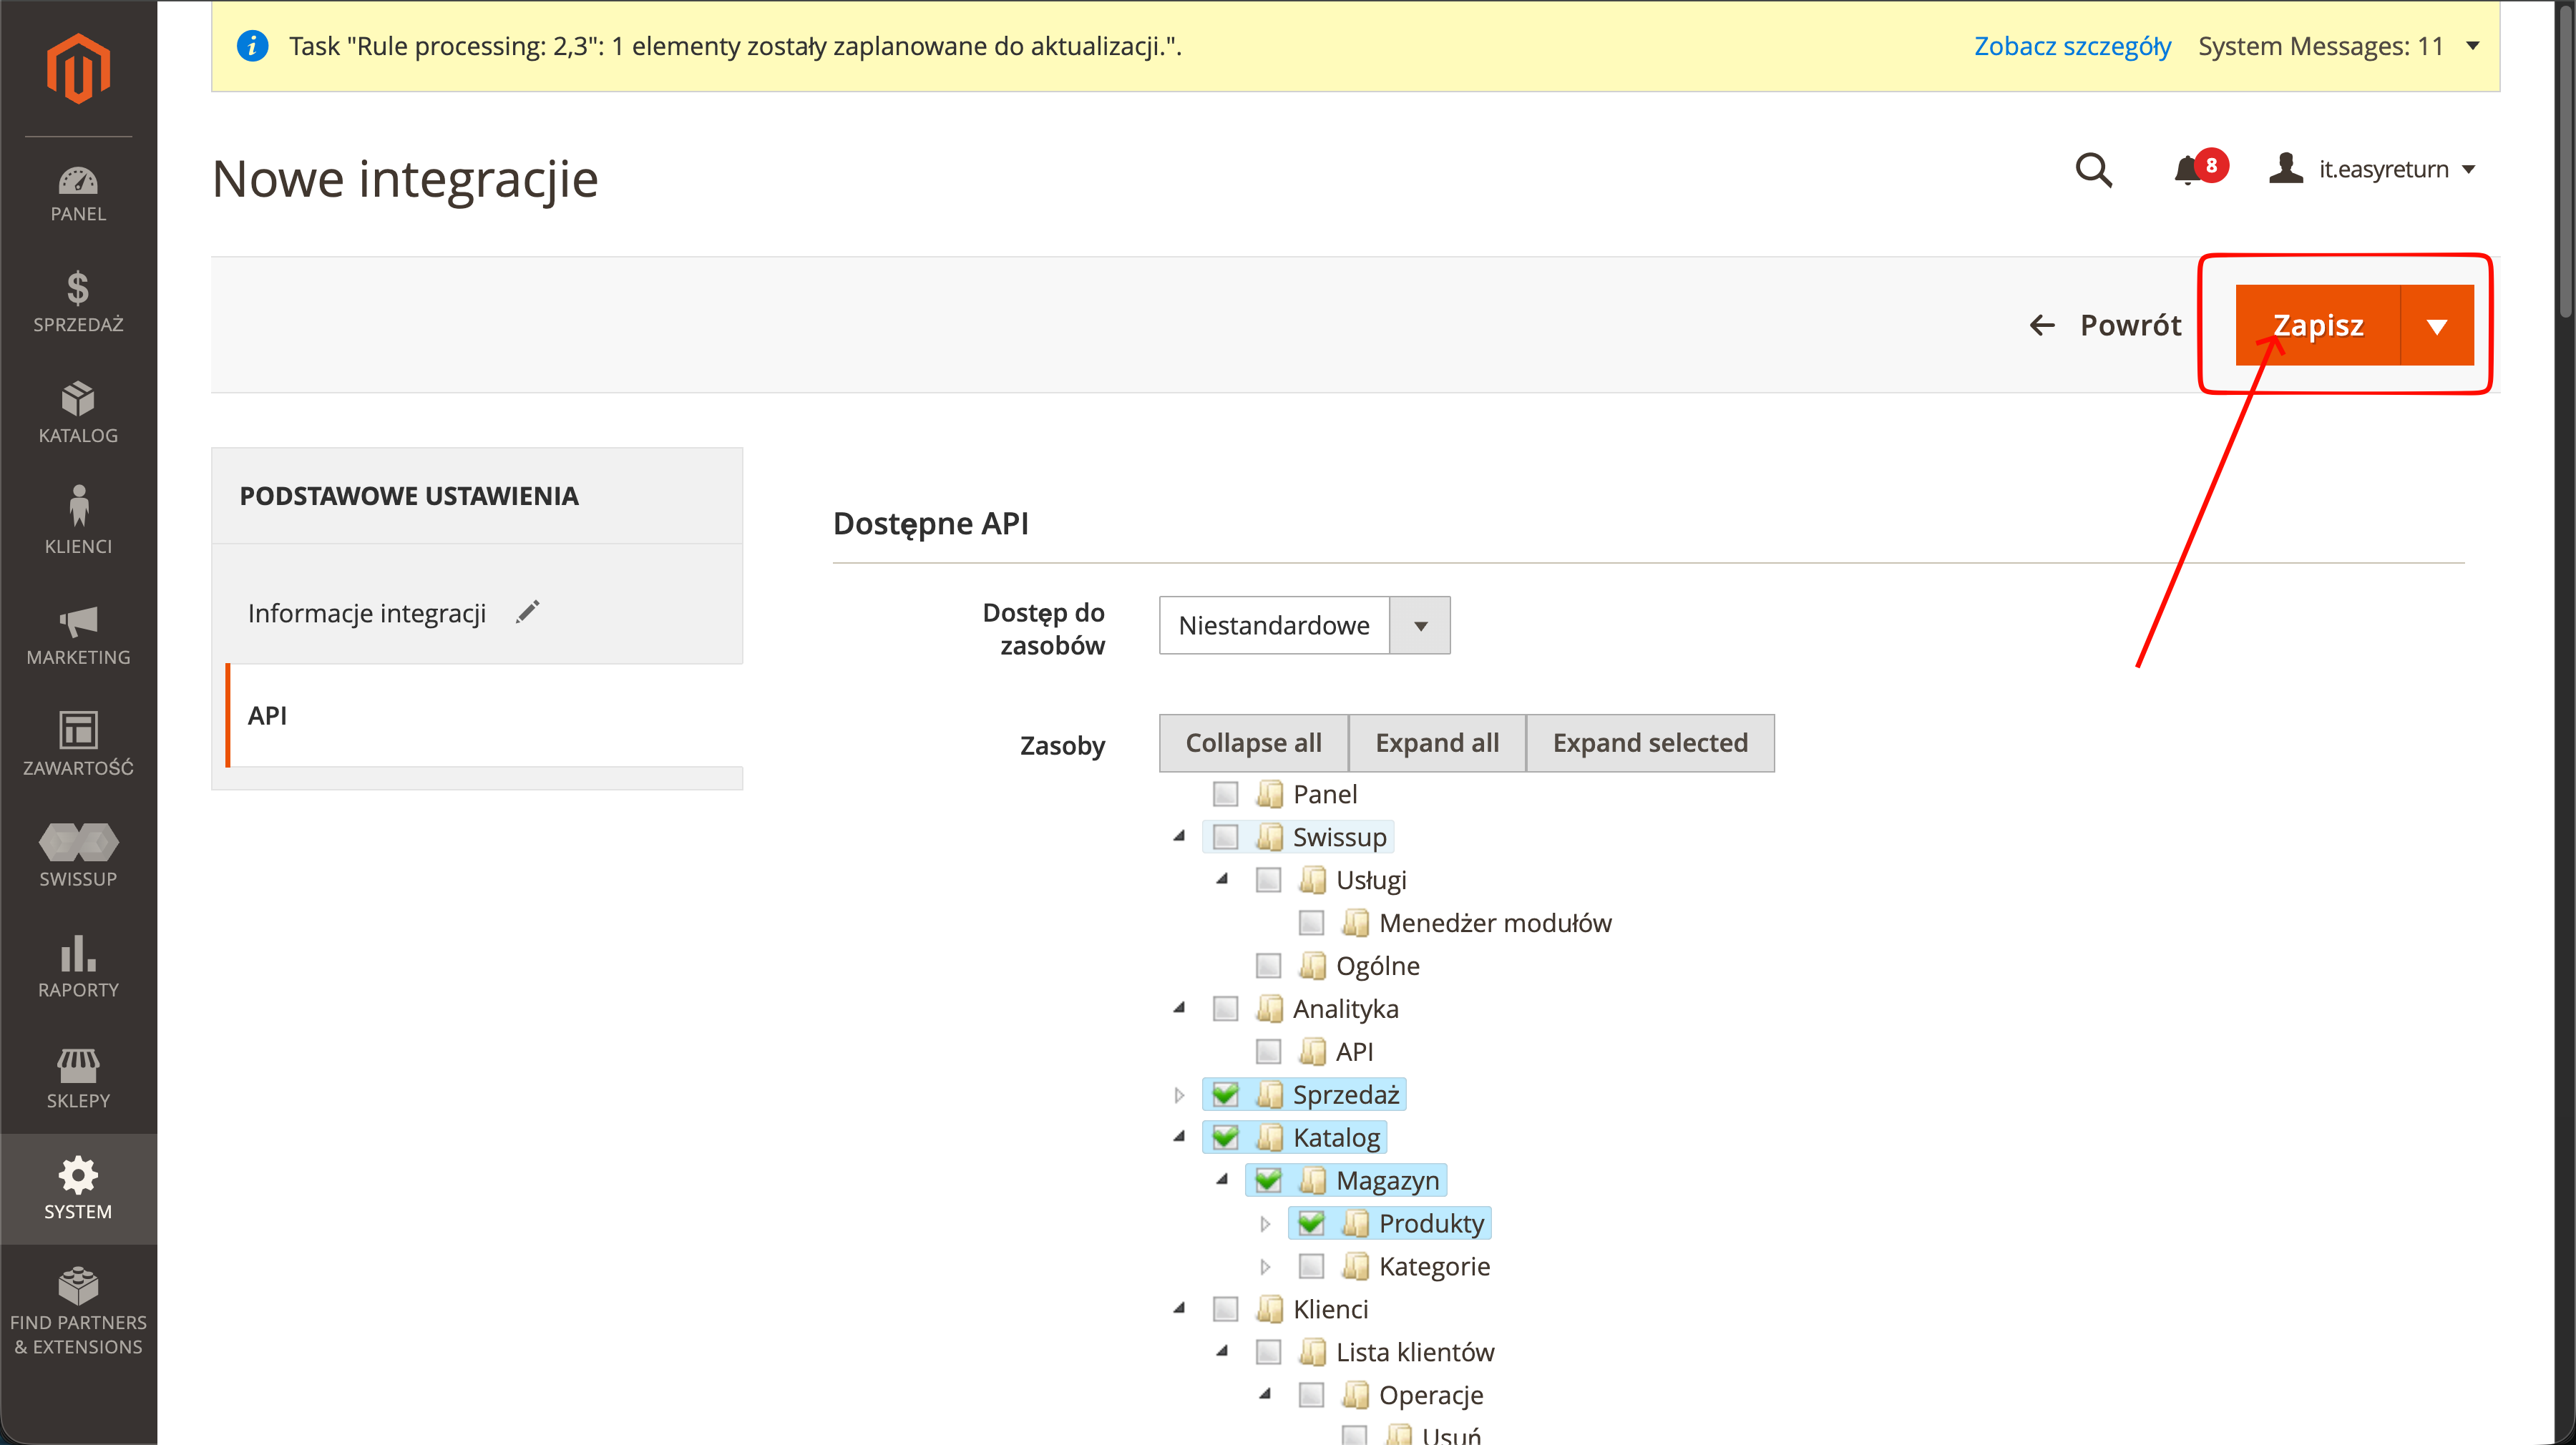Collapse the Katalog tree node
The width and height of the screenshot is (2576, 1445).
click(x=1179, y=1137)
